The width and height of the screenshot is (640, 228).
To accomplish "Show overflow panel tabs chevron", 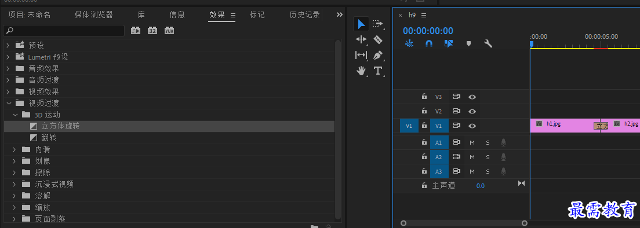I will (x=340, y=14).
